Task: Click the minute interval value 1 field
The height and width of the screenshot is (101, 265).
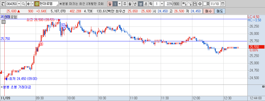Action: click(x=157, y=4)
